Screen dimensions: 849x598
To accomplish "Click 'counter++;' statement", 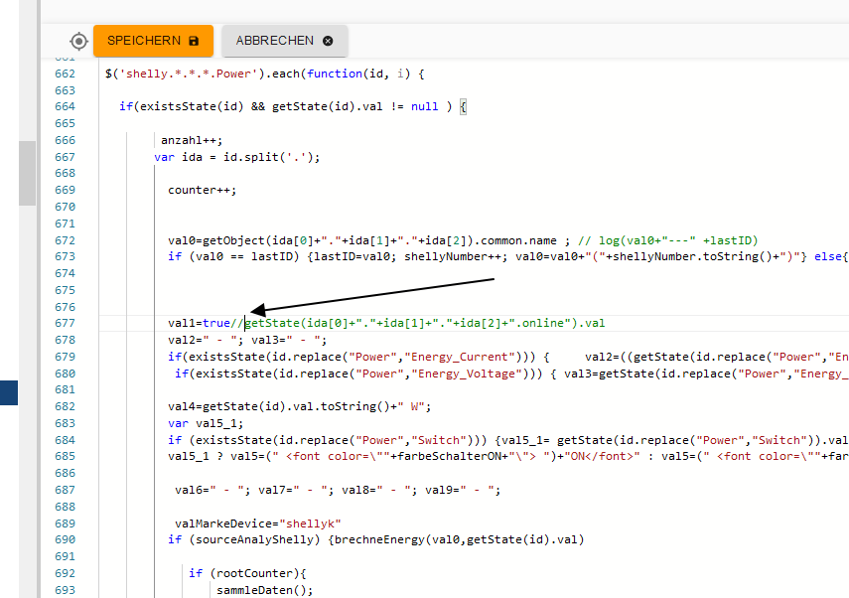I will [202, 190].
